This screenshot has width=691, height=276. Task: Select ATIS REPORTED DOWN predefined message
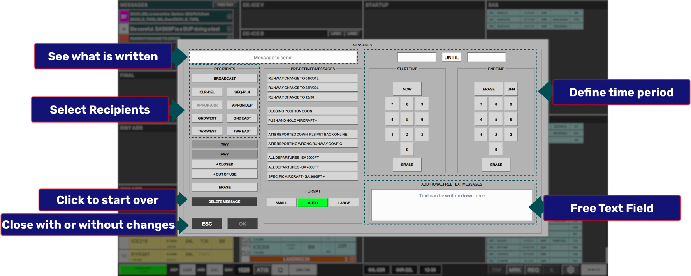313,134
